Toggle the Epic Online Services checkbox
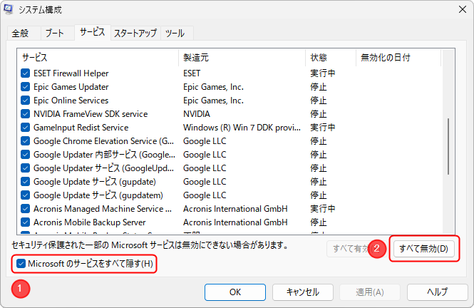Viewport: 474px width, 308px height. pyautogui.click(x=26, y=101)
